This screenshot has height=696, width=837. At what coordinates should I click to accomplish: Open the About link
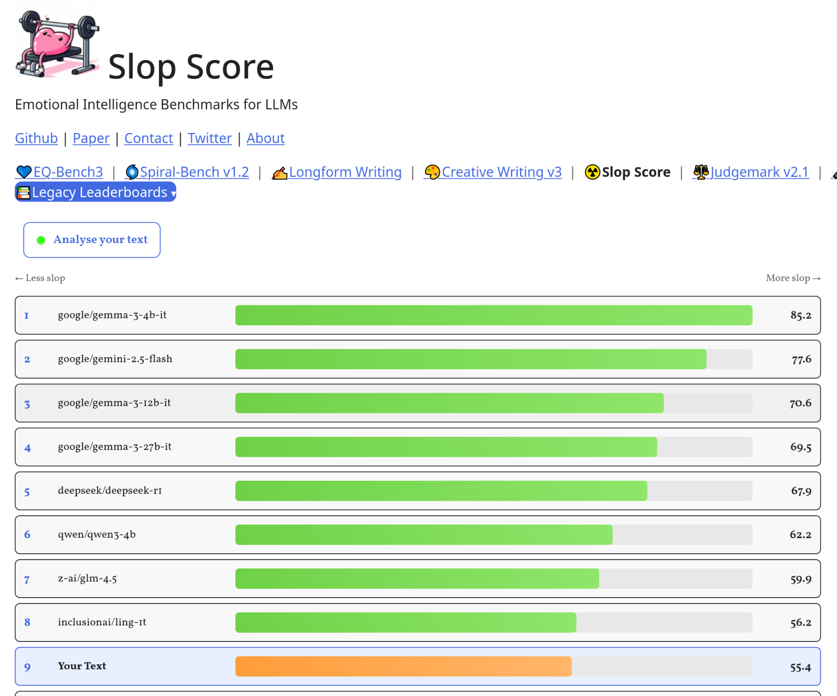point(266,138)
